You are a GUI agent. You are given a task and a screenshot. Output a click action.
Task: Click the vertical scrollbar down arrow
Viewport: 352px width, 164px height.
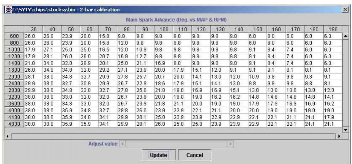tap(345, 130)
